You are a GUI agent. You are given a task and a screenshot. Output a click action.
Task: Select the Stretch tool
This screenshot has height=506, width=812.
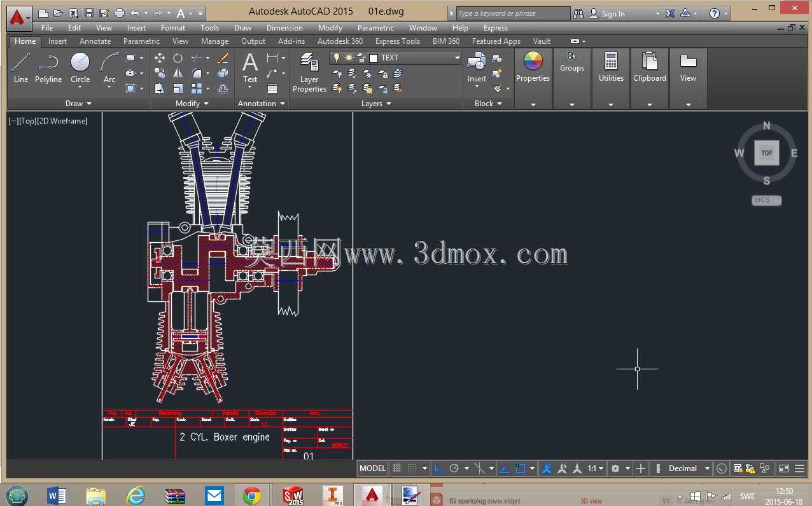(159, 88)
